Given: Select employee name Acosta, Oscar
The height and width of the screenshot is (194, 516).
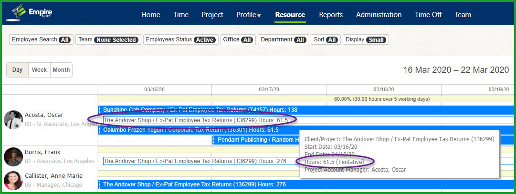Looking at the screenshot, I should (44, 115).
